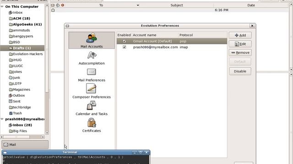Sort messages by Subject column
The image size is (293, 164).
pyautogui.click(x=177, y=5)
